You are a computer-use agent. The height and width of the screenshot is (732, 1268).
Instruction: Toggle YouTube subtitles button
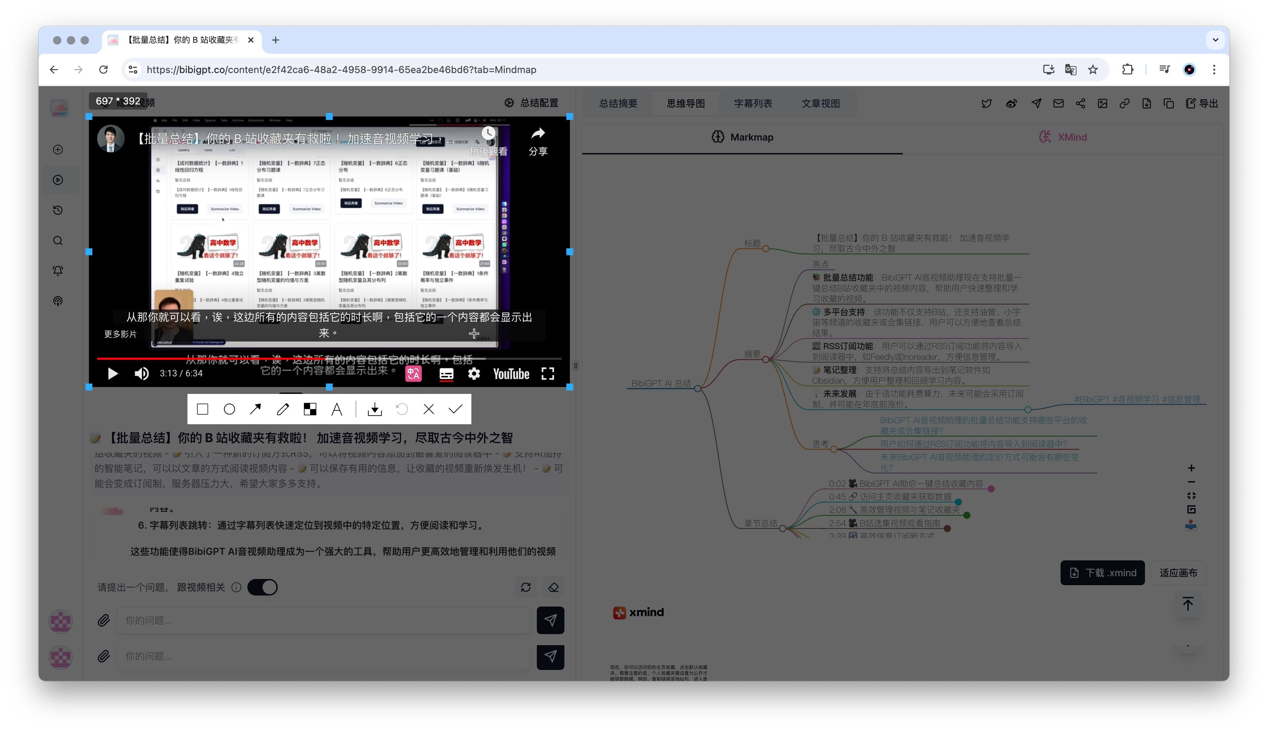446,374
